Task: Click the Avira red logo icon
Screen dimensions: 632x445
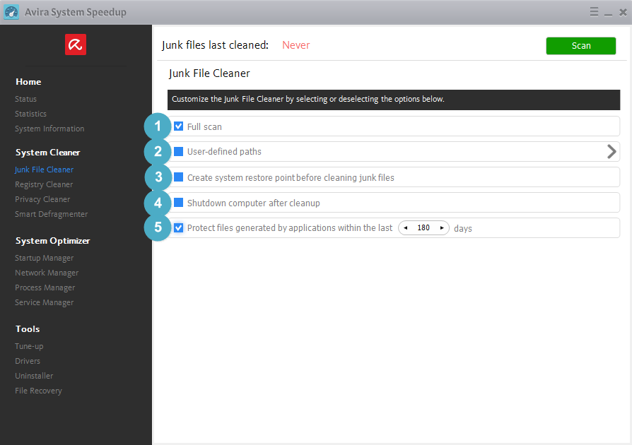Action: 76,45
